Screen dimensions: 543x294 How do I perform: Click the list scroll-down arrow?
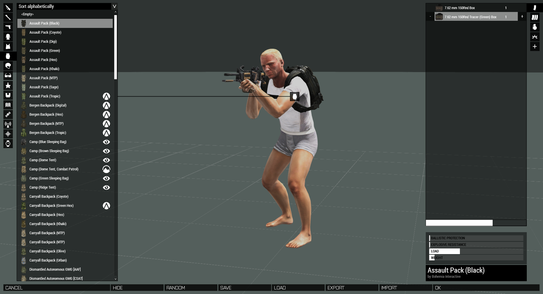pyautogui.click(x=116, y=279)
